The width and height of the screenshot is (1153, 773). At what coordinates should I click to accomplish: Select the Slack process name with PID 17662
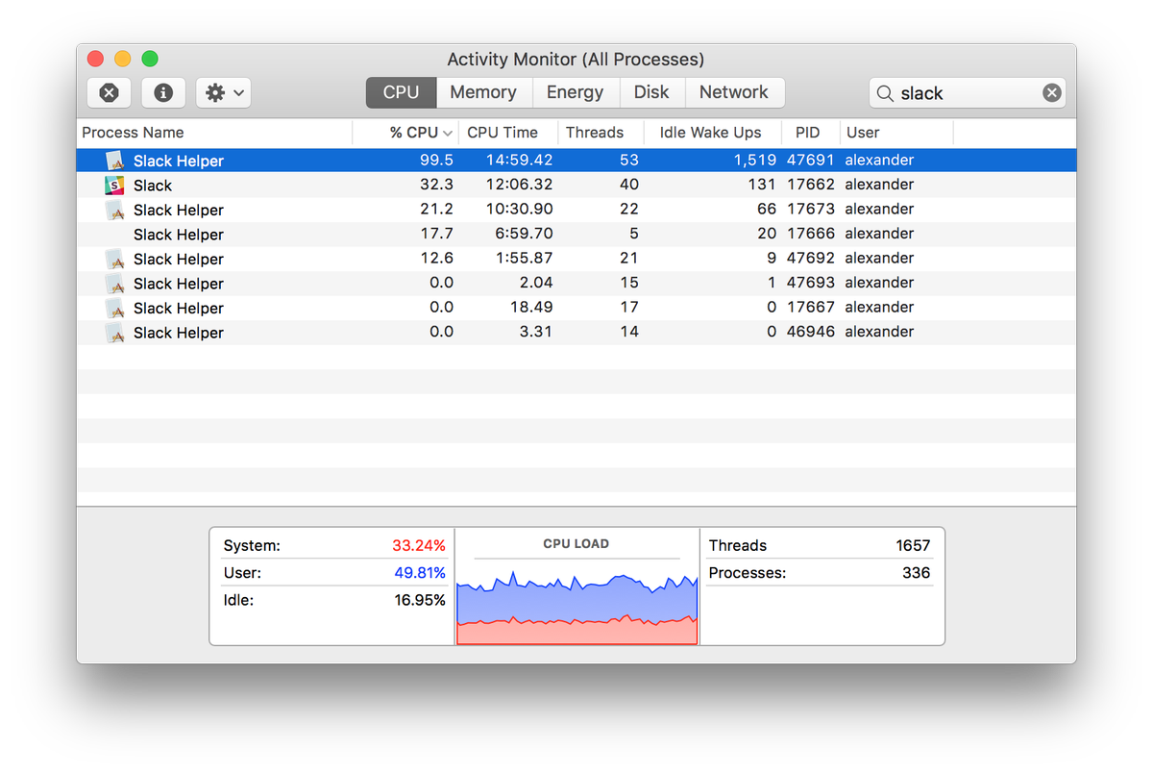(x=153, y=186)
